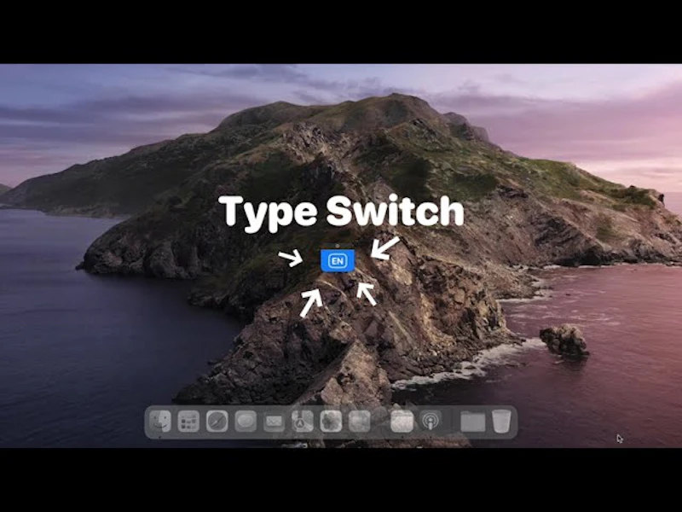The width and height of the screenshot is (682, 512).
Task: Open Messages from the dock
Action: (x=246, y=422)
